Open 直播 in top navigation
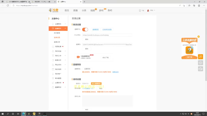 pos(75,10)
